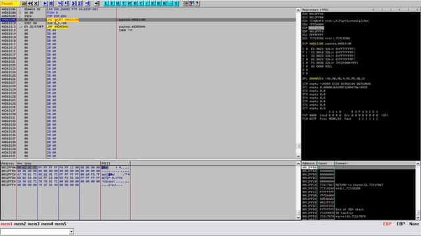Show the Memory map with the M button
421x236 pixels.
coord(118,3)
